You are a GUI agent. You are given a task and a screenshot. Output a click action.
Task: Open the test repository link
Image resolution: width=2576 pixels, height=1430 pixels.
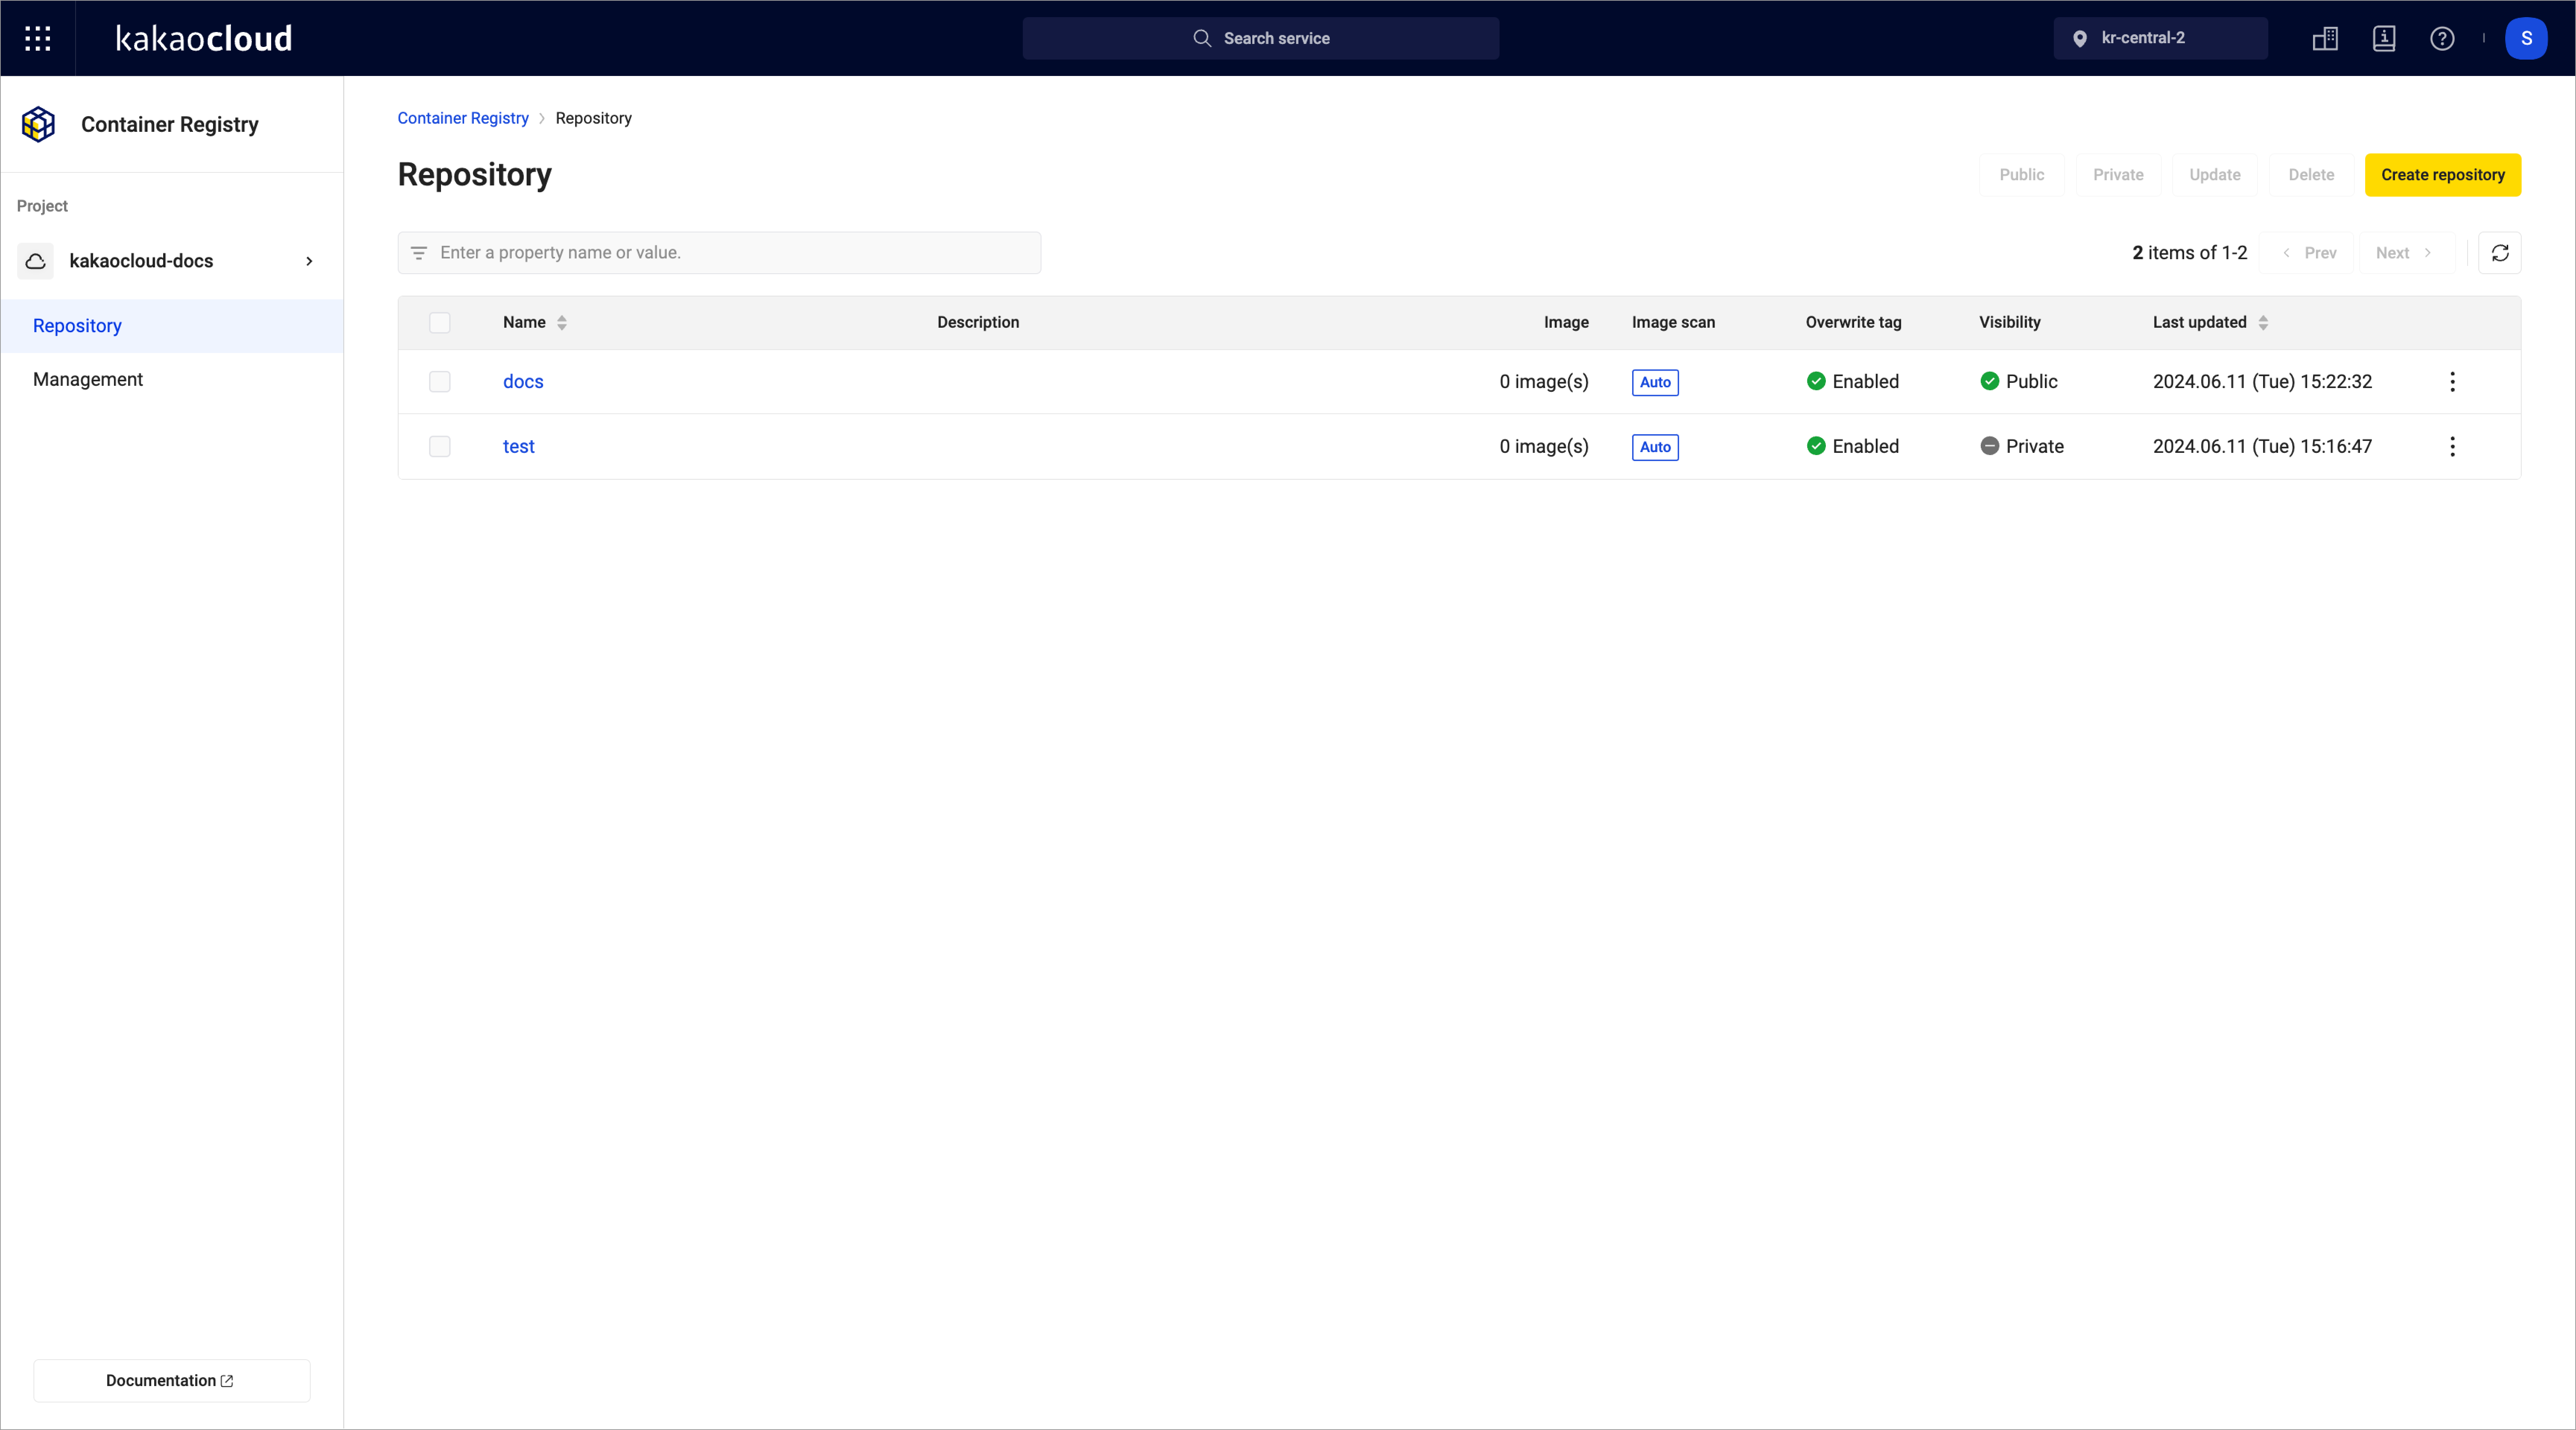(x=518, y=447)
